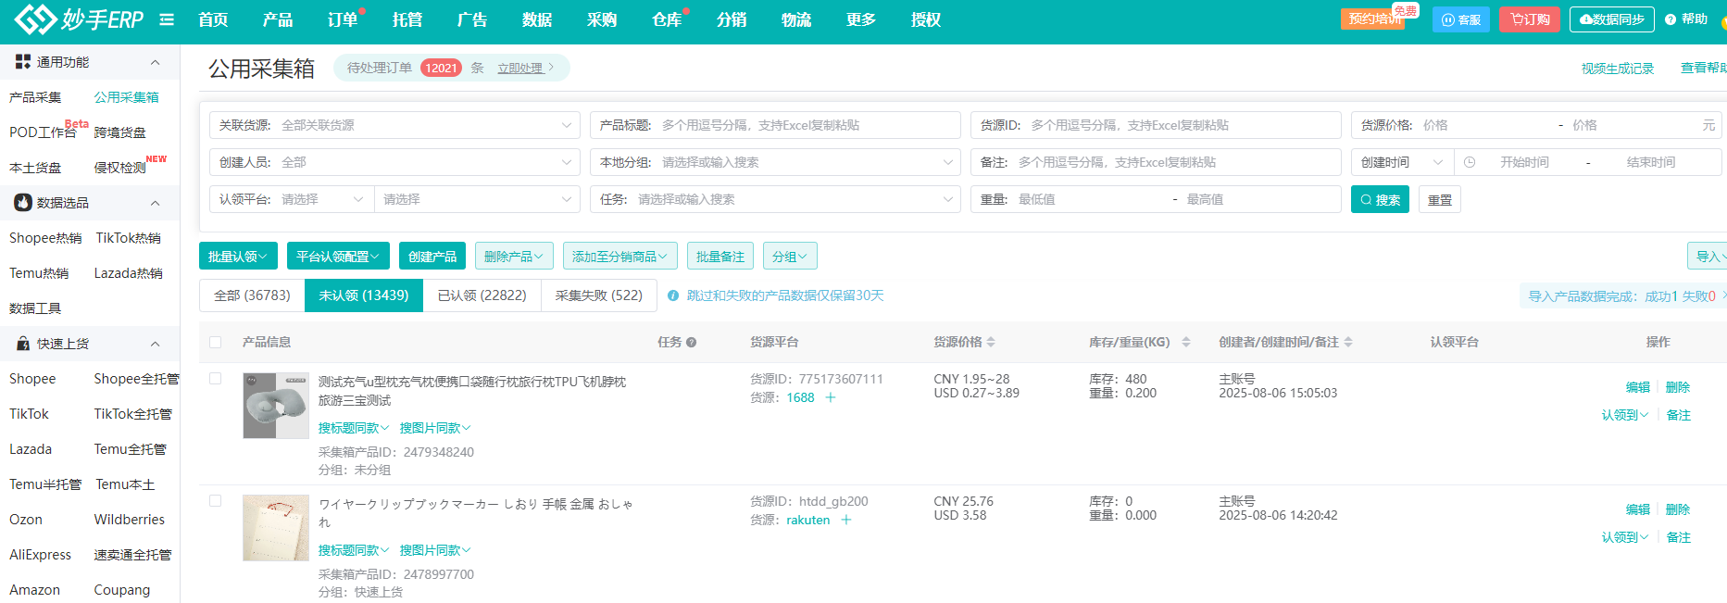The image size is (1727, 603).
Task: Click the U-pillow product thumbnail
Action: (x=276, y=406)
